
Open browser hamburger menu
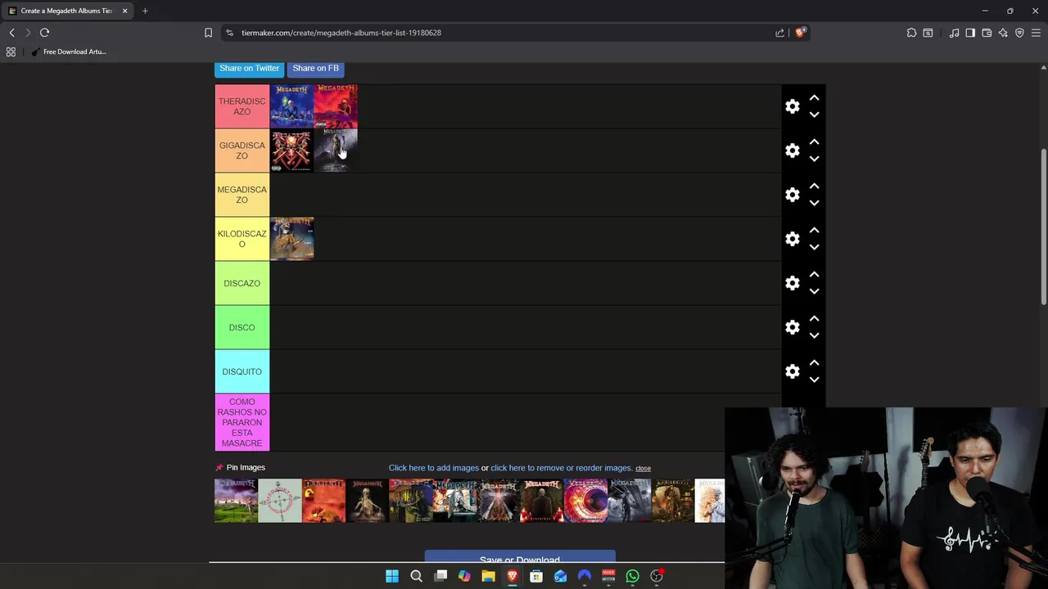[x=1036, y=33]
